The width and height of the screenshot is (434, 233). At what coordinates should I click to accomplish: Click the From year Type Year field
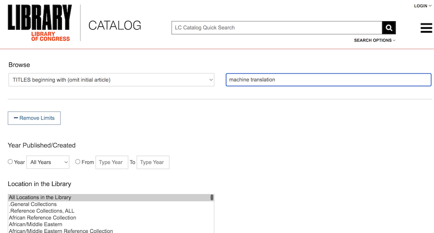pos(112,162)
